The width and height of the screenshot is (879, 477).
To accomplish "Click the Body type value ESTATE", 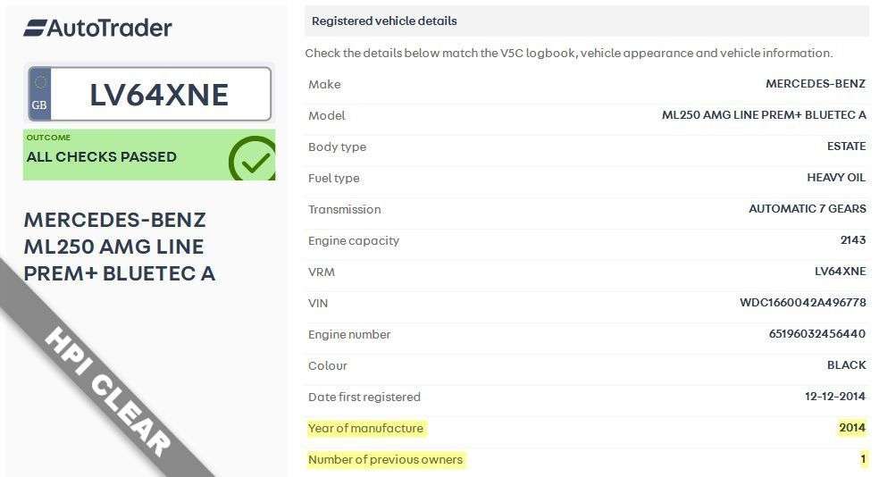I will [846, 146].
